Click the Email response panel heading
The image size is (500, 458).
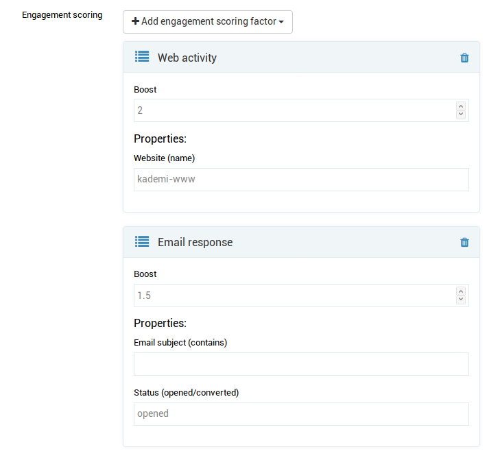pyautogui.click(x=195, y=242)
